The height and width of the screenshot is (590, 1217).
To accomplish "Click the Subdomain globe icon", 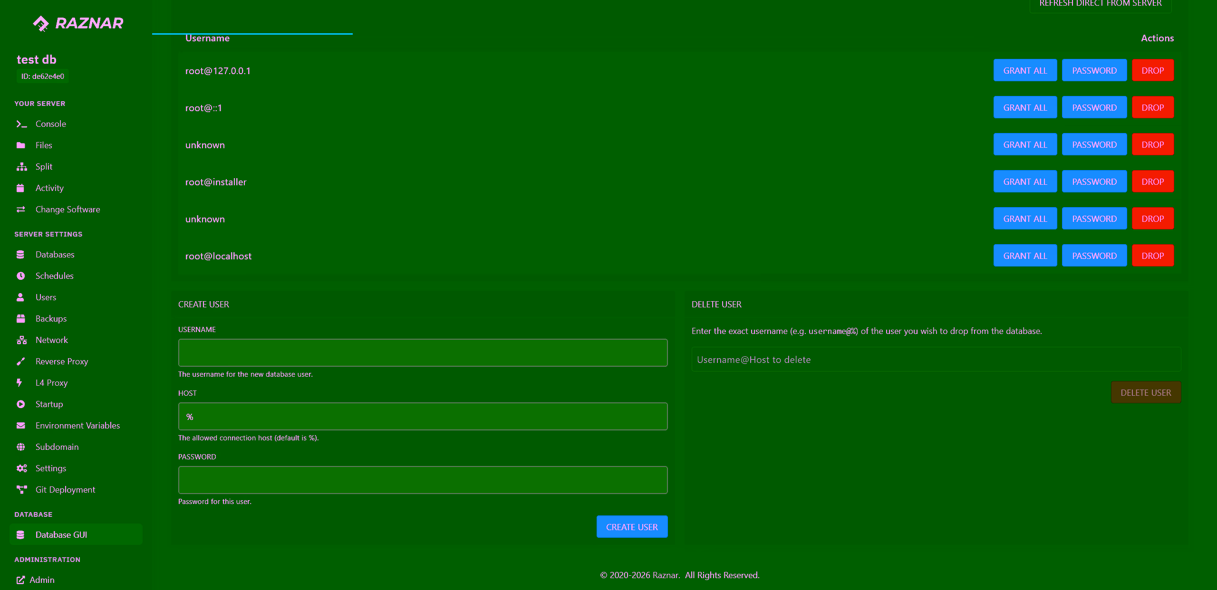I will pyautogui.click(x=21, y=447).
